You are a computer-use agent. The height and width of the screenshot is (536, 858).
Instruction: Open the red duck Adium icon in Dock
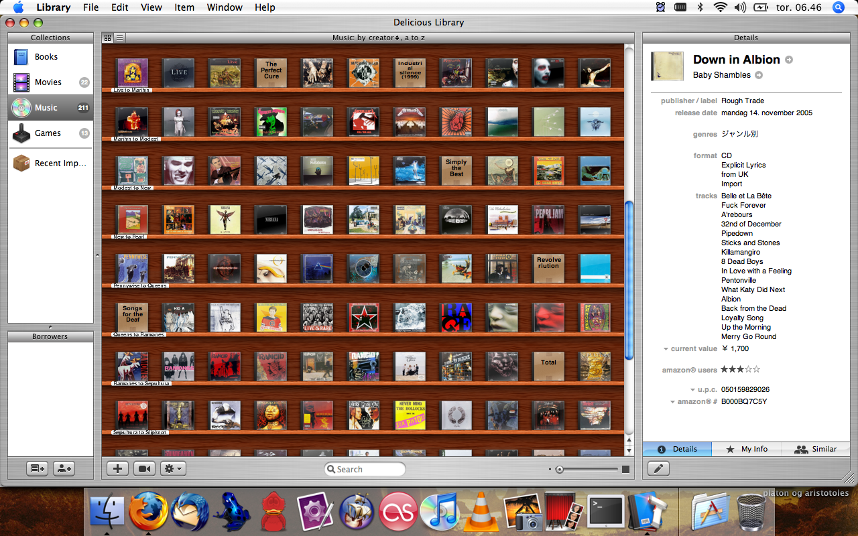coord(273,513)
